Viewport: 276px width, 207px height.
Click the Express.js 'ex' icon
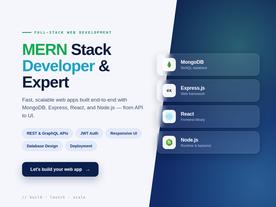[x=169, y=91]
